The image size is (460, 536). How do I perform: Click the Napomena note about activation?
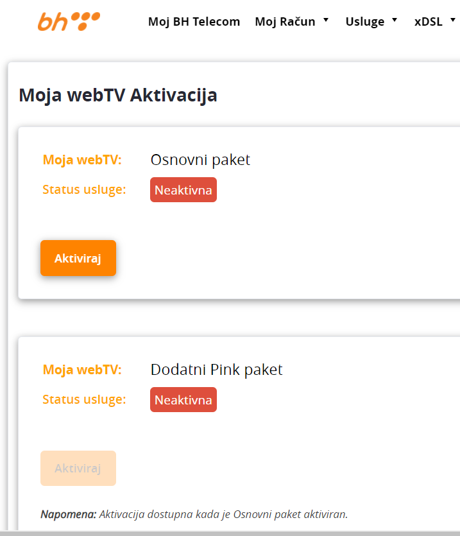[194, 514]
